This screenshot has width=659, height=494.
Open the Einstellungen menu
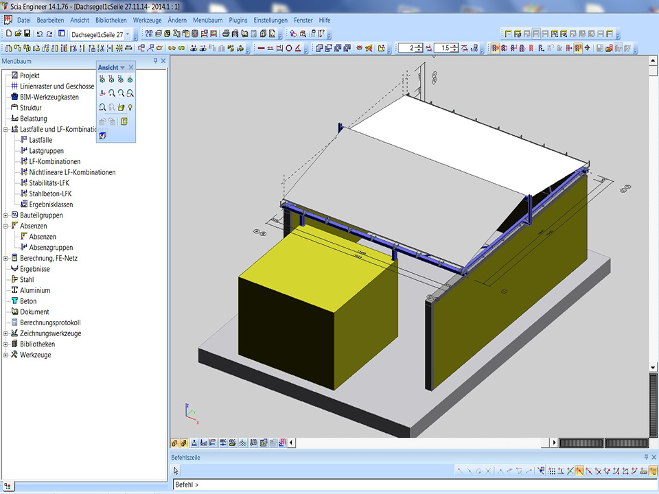(x=270, y=20)
